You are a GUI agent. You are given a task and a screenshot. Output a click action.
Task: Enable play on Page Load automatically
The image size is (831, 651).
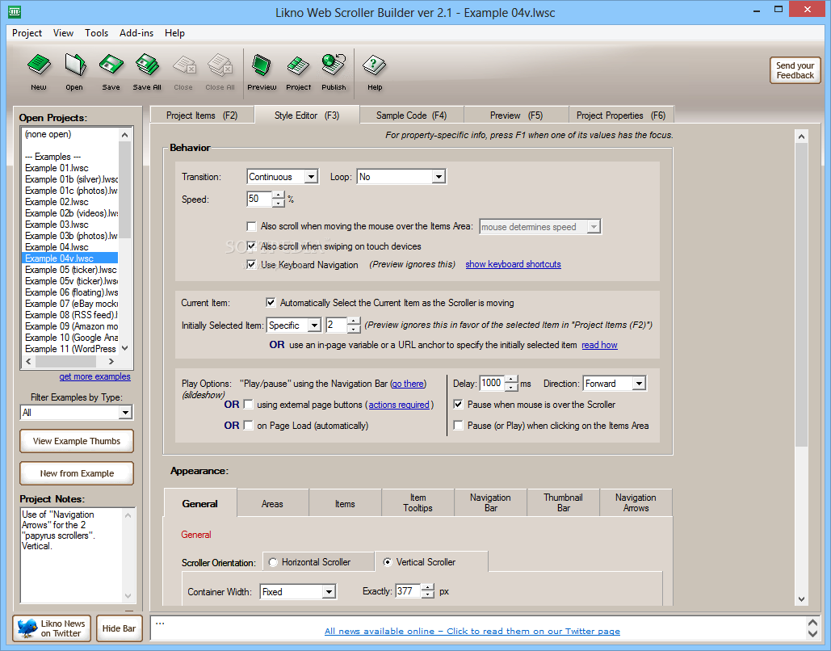[x=248, y=425]
